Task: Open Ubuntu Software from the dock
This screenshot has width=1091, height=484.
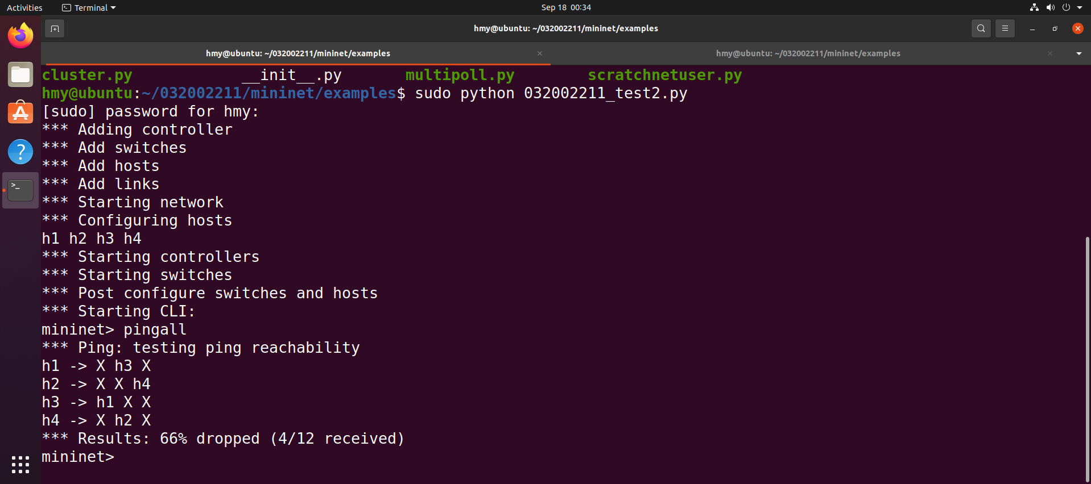Action: coord(20,113)
